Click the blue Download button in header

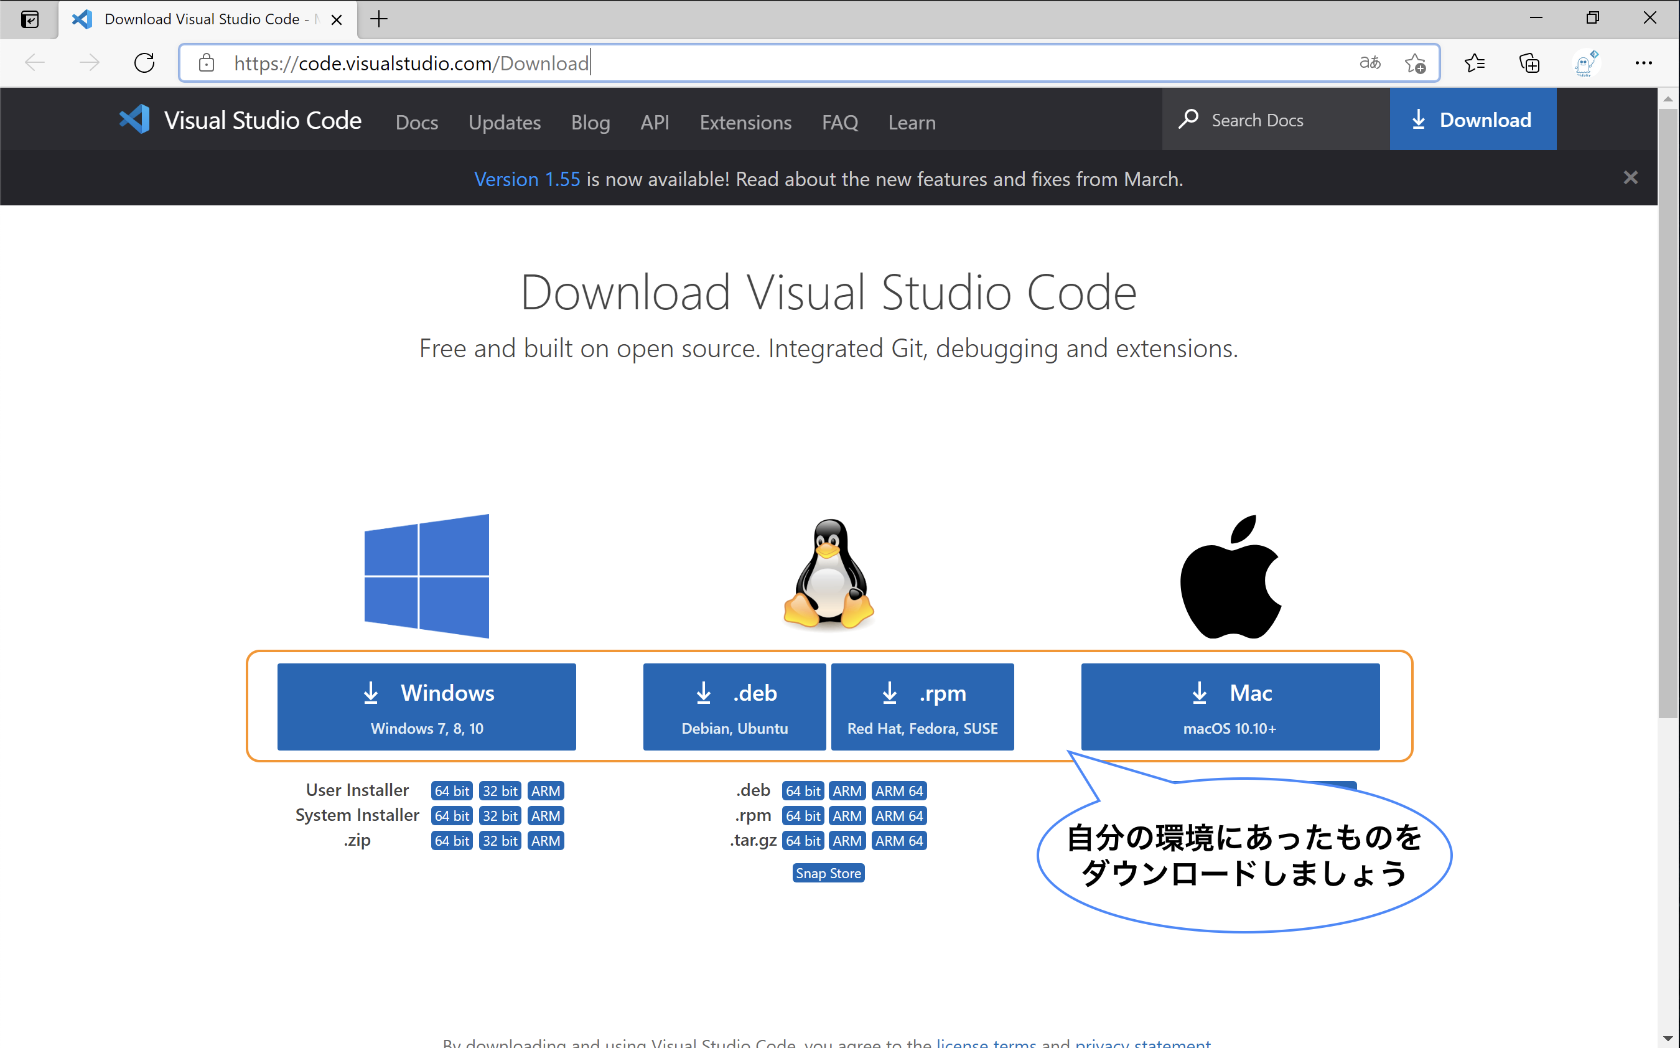click(x=1472, y=120)
